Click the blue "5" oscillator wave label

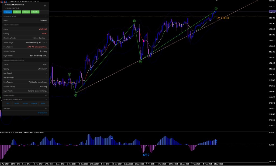point(216,141)
